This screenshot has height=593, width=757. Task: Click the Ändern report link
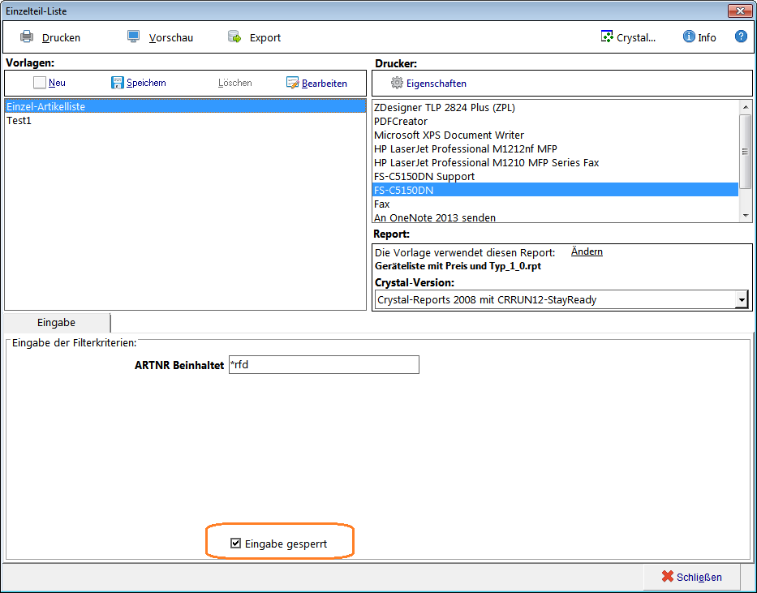[587, 251]
